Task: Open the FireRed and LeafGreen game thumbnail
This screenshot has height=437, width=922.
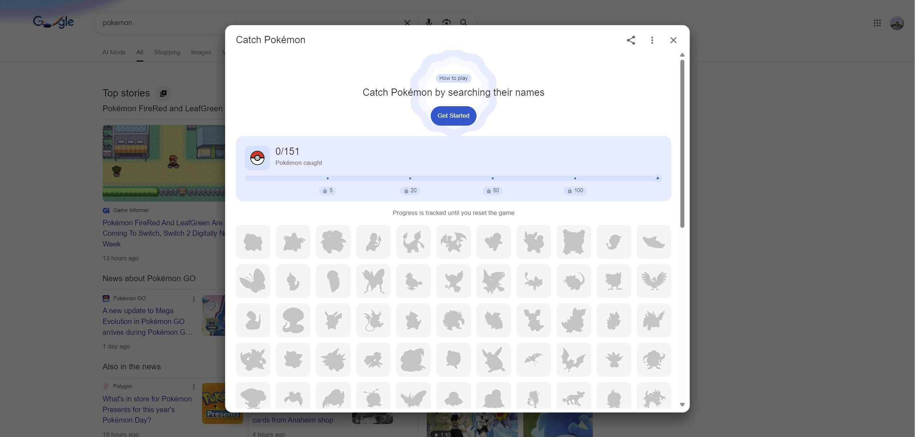Action: tap(164, 163)
